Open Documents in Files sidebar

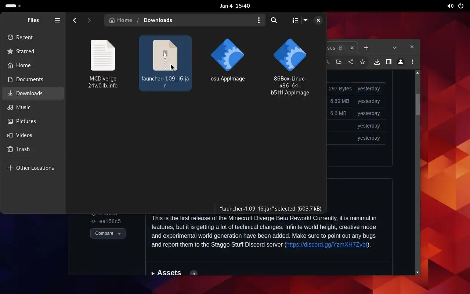[33, 79]
